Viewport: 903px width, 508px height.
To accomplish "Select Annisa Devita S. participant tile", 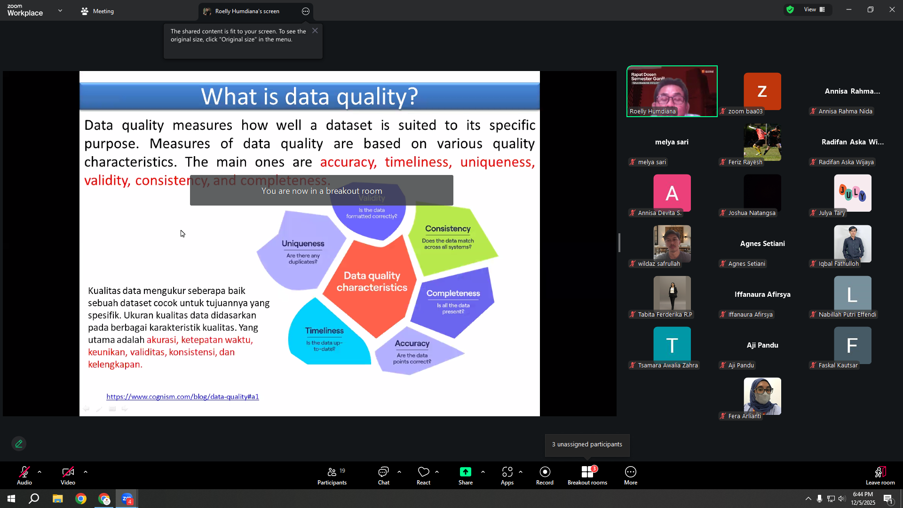I will click(672, 193).
